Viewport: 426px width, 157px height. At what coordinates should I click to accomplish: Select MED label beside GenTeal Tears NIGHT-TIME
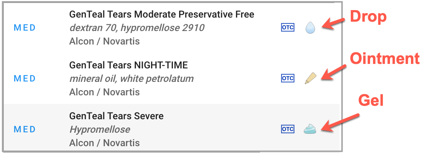(x=25, y=78)
